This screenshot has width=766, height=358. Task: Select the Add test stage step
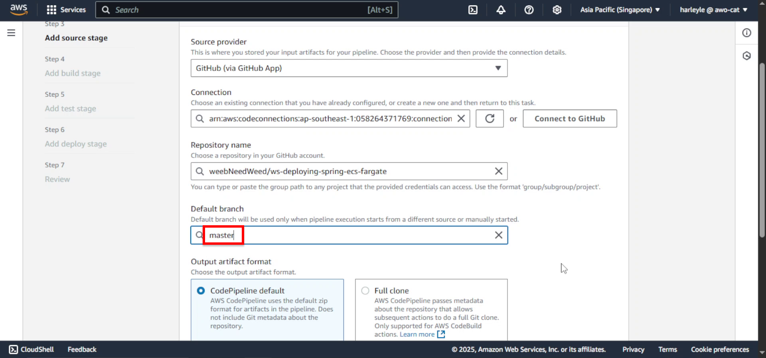pos(70,108)
